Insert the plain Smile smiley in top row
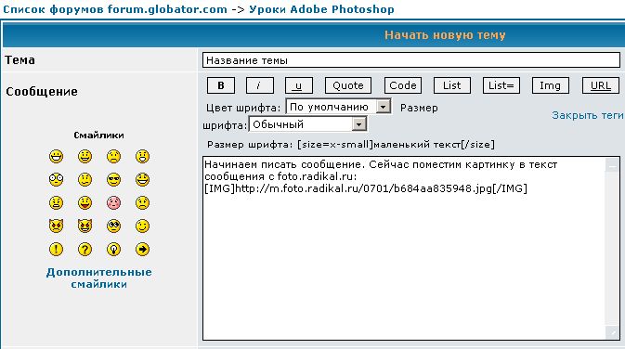The width and height of the screenshot is (625, 349). [85, 156]
